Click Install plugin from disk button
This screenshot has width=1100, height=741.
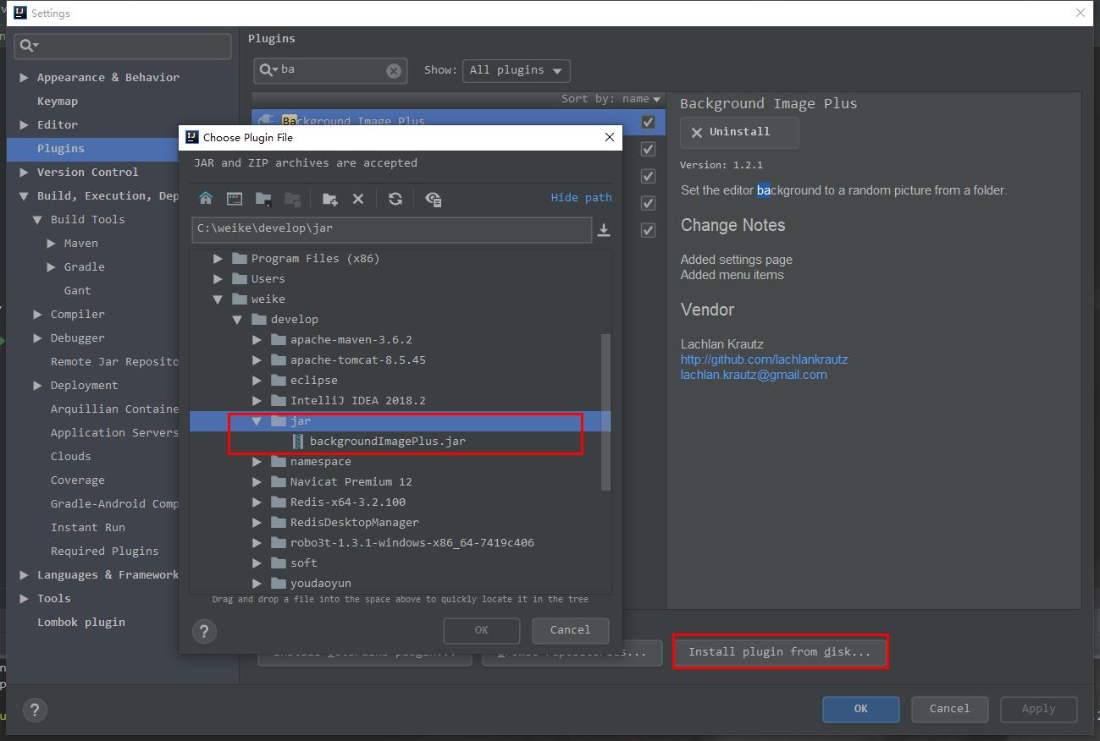779,652
